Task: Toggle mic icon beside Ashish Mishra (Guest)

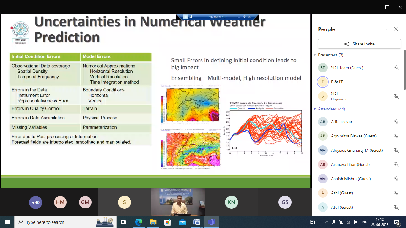Action: click(396, 179)
